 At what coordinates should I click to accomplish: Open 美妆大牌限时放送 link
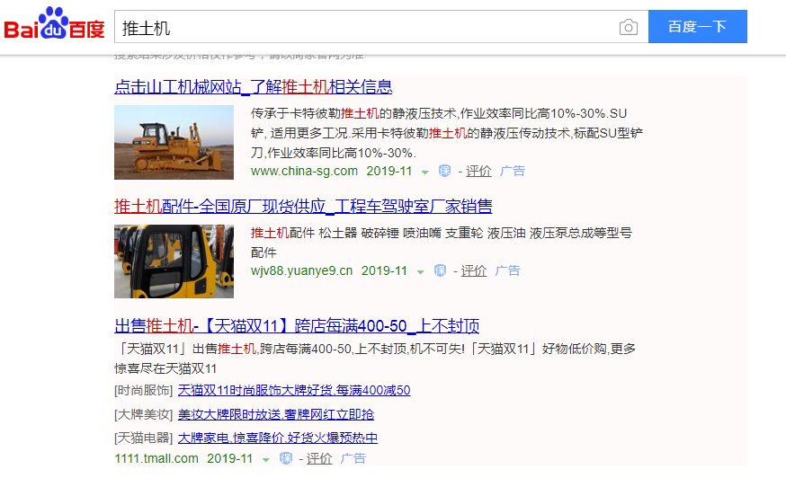point(276,414)
